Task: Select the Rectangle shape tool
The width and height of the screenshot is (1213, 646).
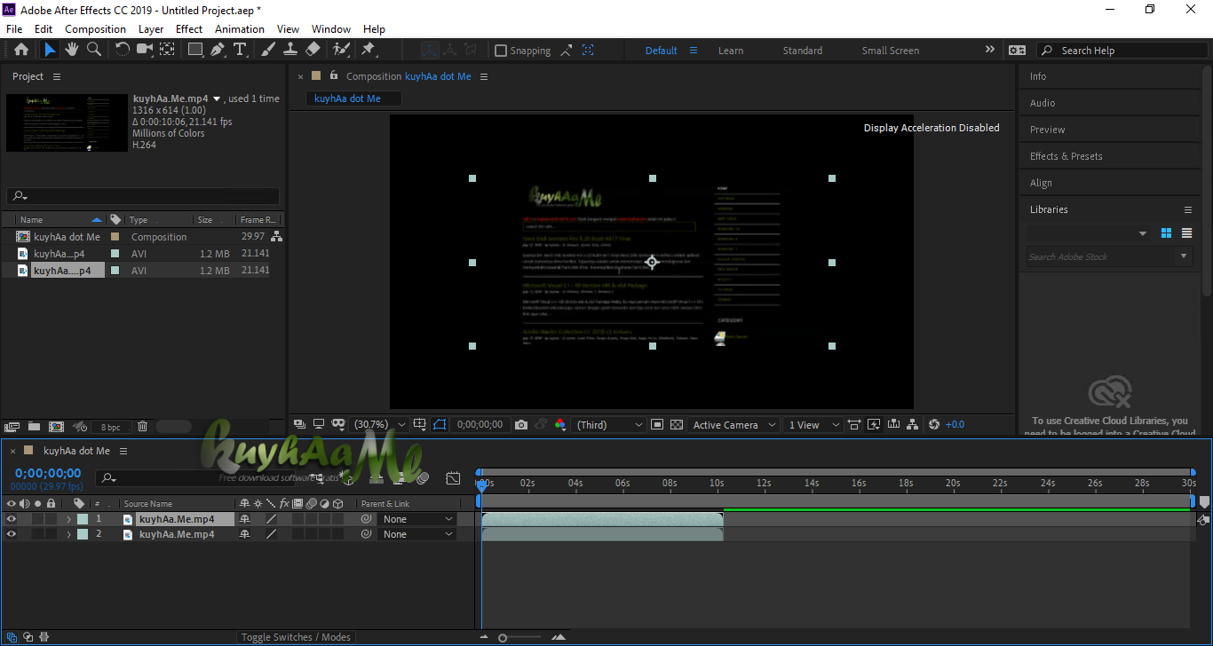Action: click(195, 50)
